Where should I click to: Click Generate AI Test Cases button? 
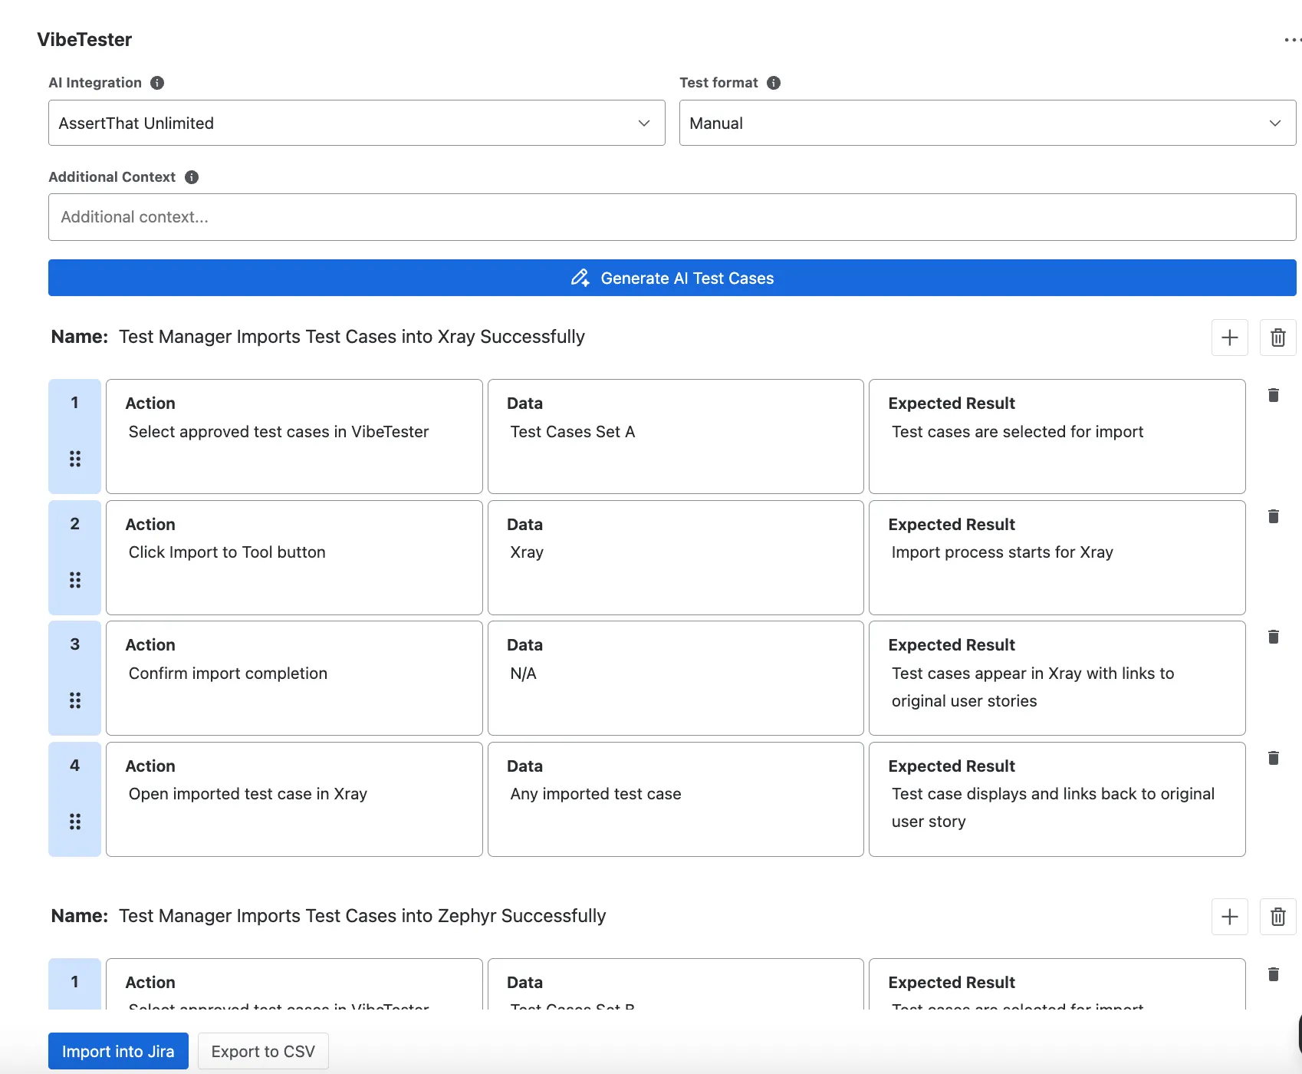[672, 278]
